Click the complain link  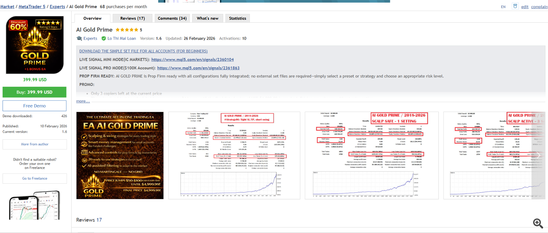[539, 7]
